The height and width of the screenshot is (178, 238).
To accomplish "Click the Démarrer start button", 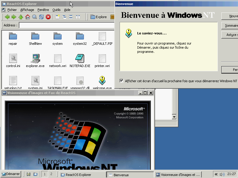I will point(11,174).
